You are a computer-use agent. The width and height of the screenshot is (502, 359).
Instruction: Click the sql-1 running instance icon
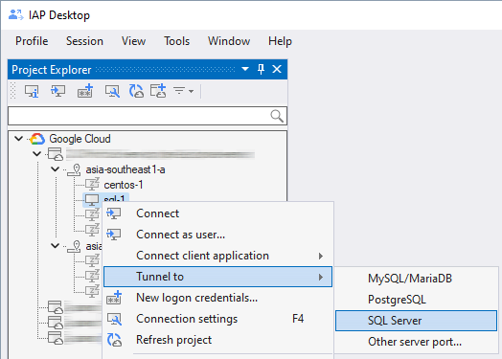click(x=92, y=200)
